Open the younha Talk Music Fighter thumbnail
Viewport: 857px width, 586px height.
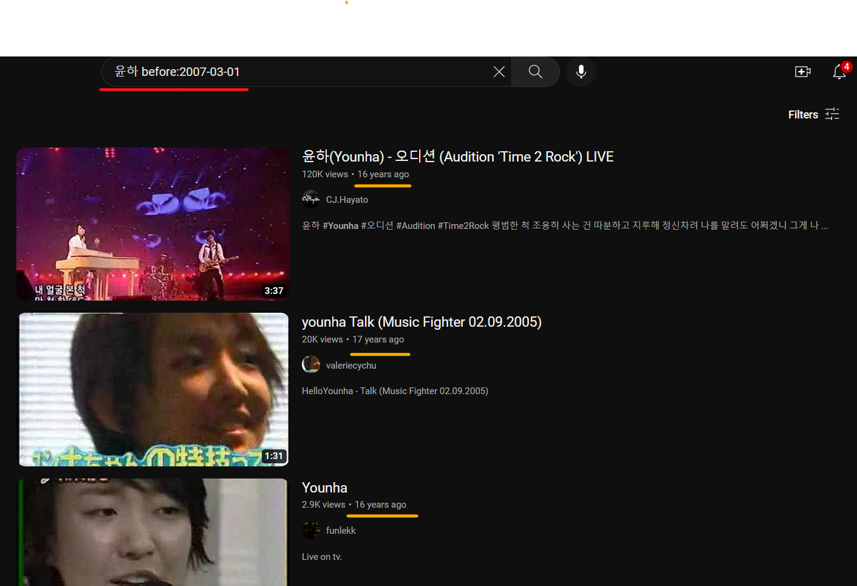click(x=152, y=389)
